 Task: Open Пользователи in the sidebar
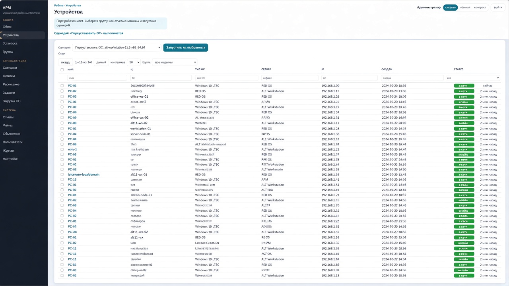click(x=13, y=142)
